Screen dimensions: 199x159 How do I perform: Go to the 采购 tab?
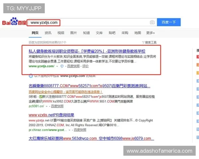pos(125,33)
